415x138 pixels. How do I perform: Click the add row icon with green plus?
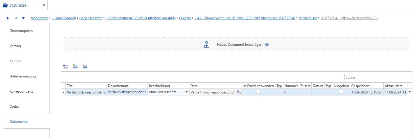[x=75, y=67]
